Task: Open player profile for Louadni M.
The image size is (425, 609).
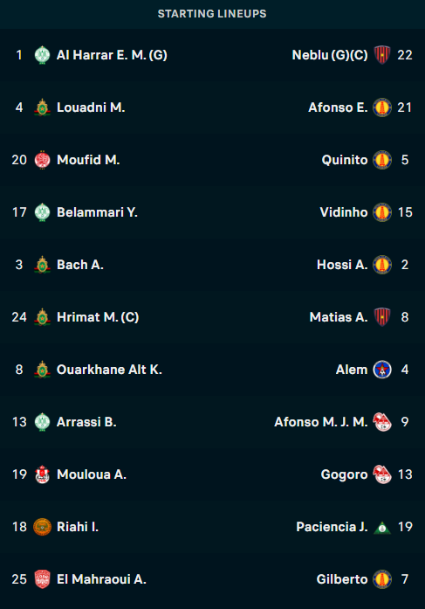Action: pyautogui.click(x=91, y=107)
